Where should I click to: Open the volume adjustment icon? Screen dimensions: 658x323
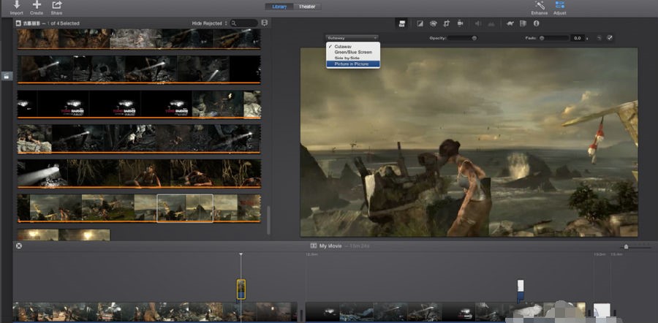click(478, 23)
